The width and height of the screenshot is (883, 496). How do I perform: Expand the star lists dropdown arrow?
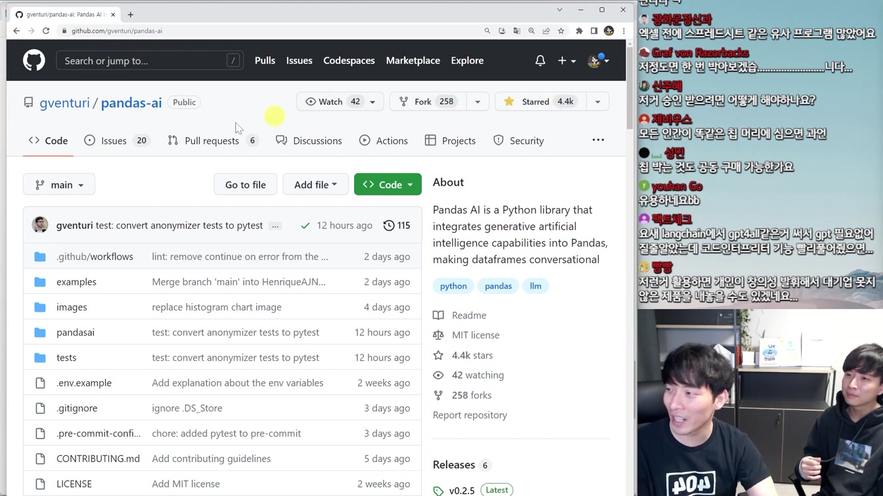pos(598,102)
